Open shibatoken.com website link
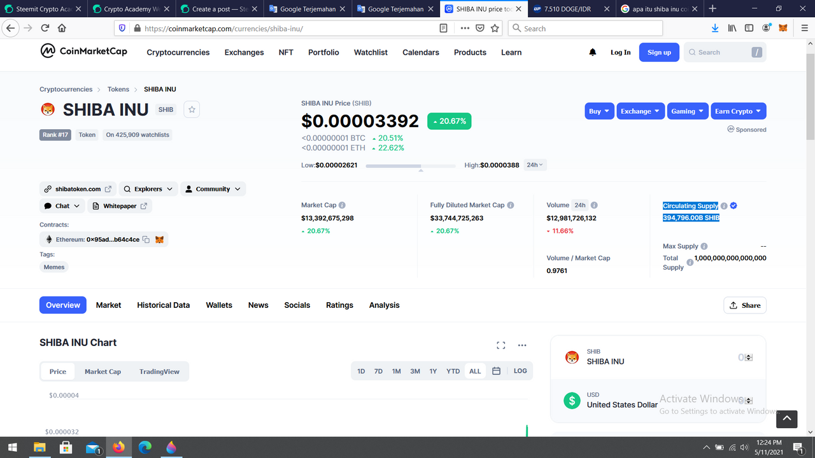This screenshot has width=815, height=458. click(x=78, y=189)
